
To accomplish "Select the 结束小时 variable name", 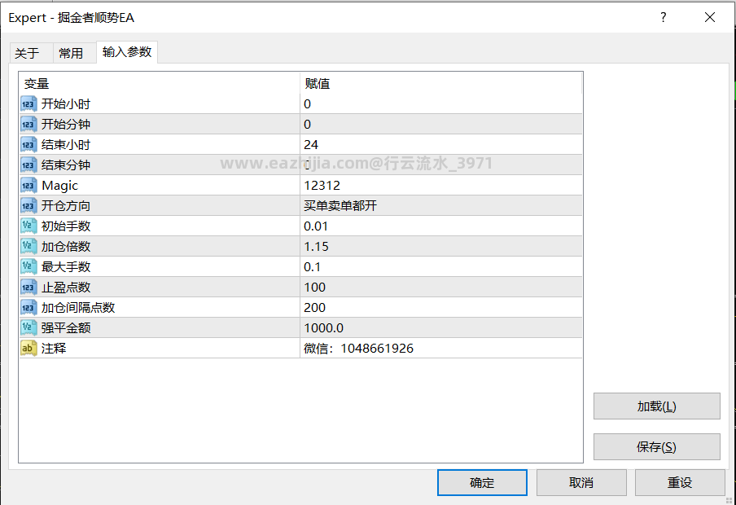I will pyautogui.click(x=66, y=145).
